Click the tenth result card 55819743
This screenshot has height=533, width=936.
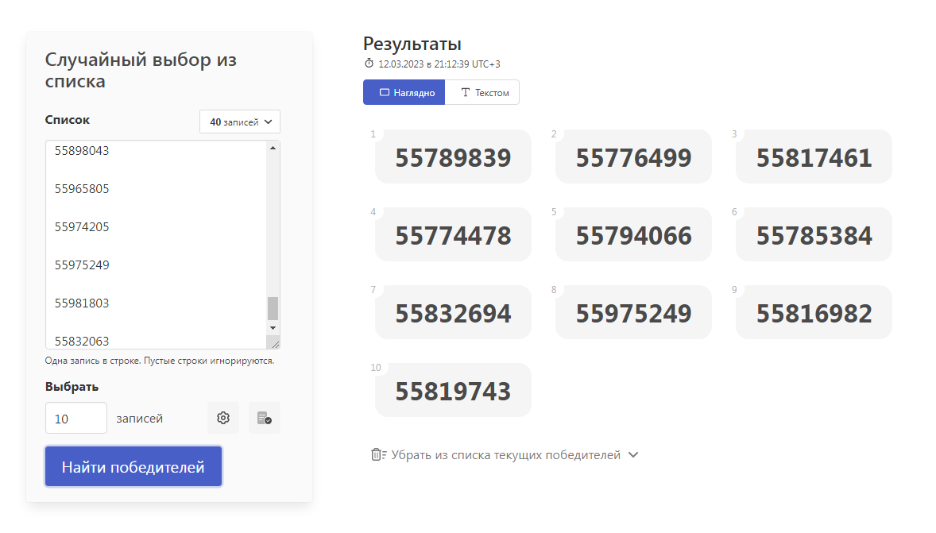(x=453, y=391)
